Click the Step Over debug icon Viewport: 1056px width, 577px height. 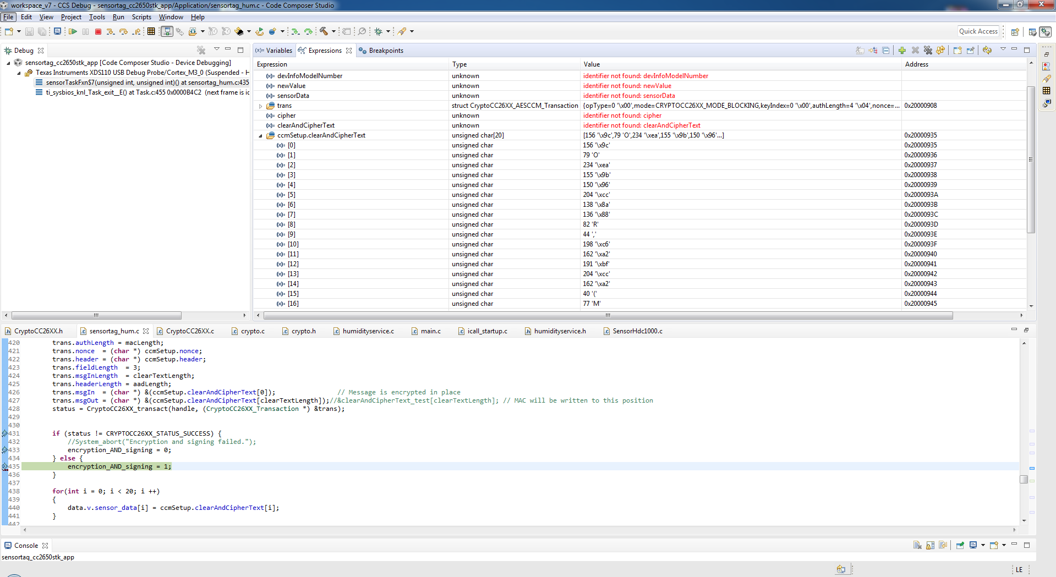pos(123,32)
